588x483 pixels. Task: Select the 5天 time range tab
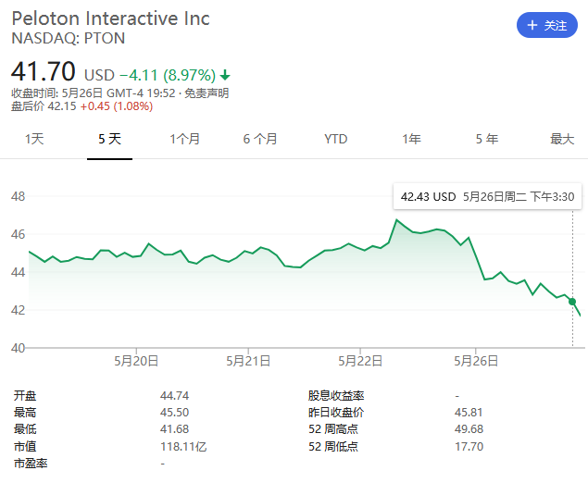[109, 139]
